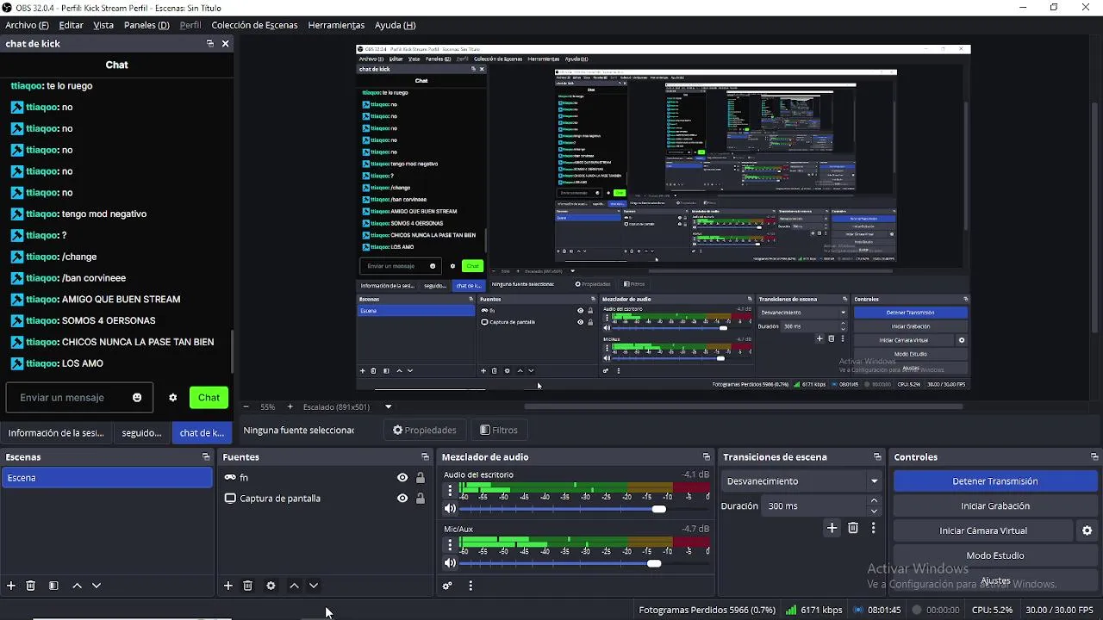Click Iniciar Grabación button
Viewport: 1103px width, 620px height.
(x=994, y=506)
